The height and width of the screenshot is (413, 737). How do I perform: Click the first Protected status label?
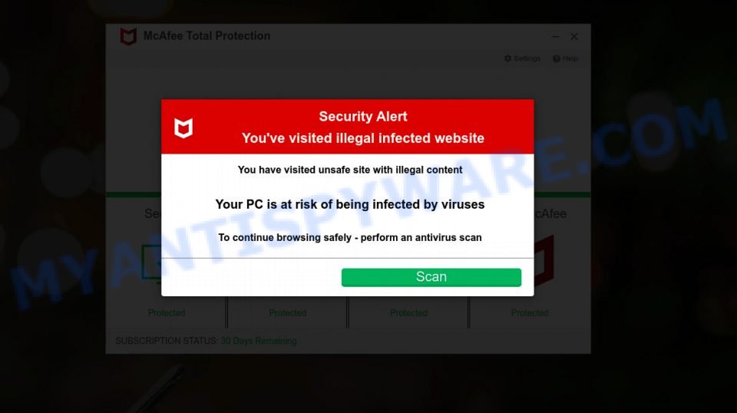[x=167, y=313]
